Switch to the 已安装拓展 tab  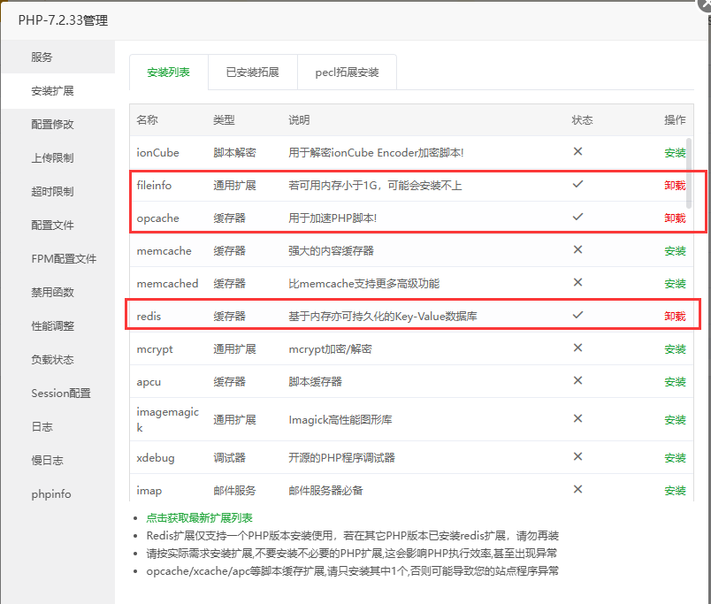pos(252,72)
